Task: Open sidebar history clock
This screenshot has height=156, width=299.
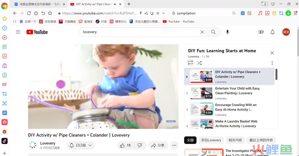Action: (5, 28)
